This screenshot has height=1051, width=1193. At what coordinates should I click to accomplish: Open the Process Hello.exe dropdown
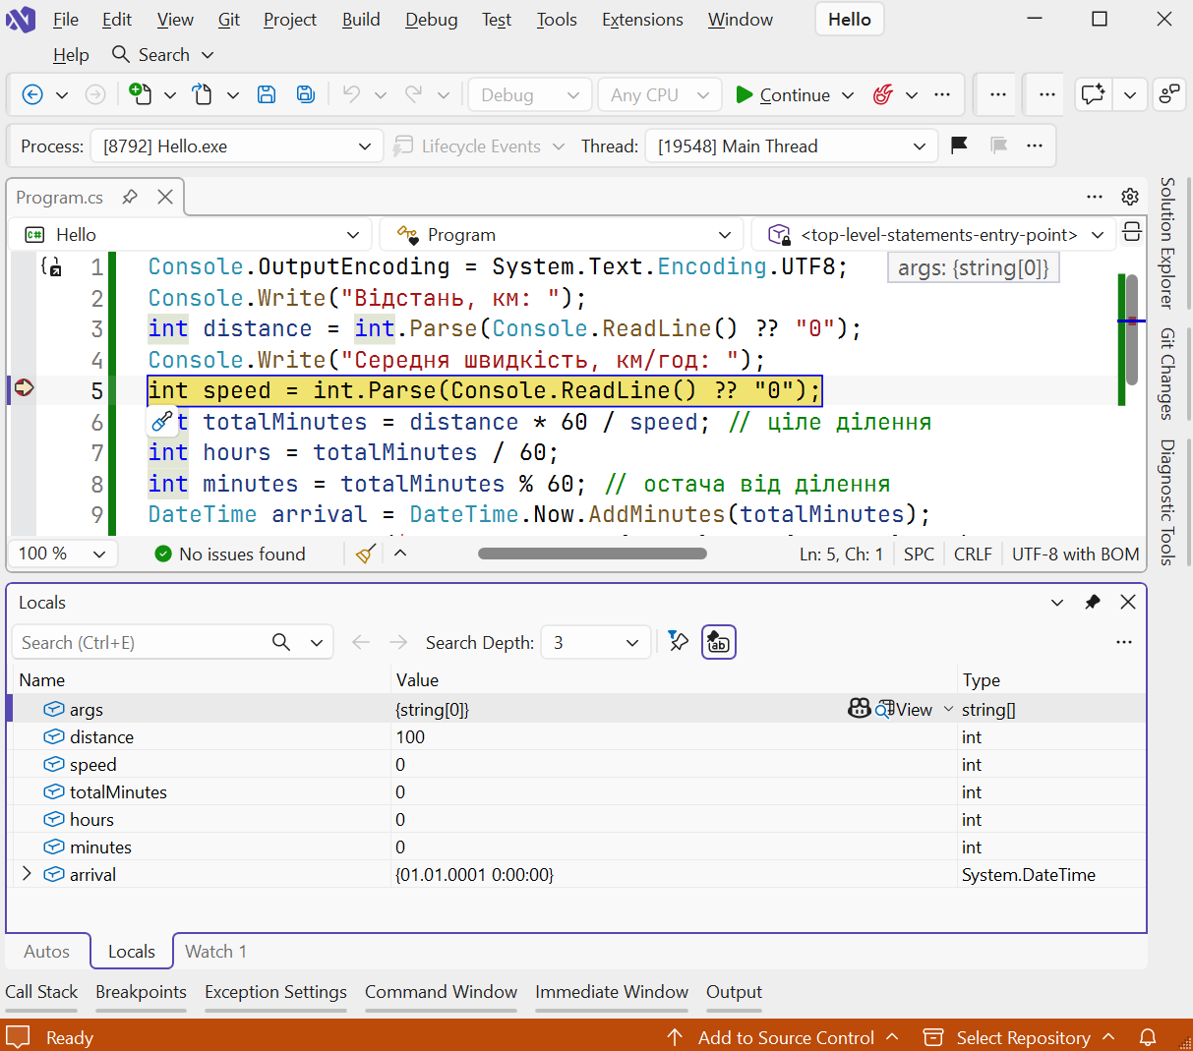coord(235,146)
